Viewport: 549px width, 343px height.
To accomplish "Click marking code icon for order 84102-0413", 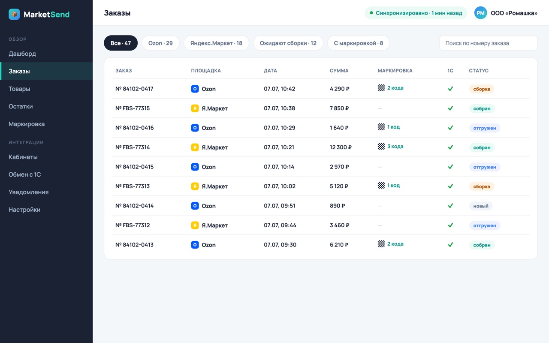I will click(x=381, y=244).
